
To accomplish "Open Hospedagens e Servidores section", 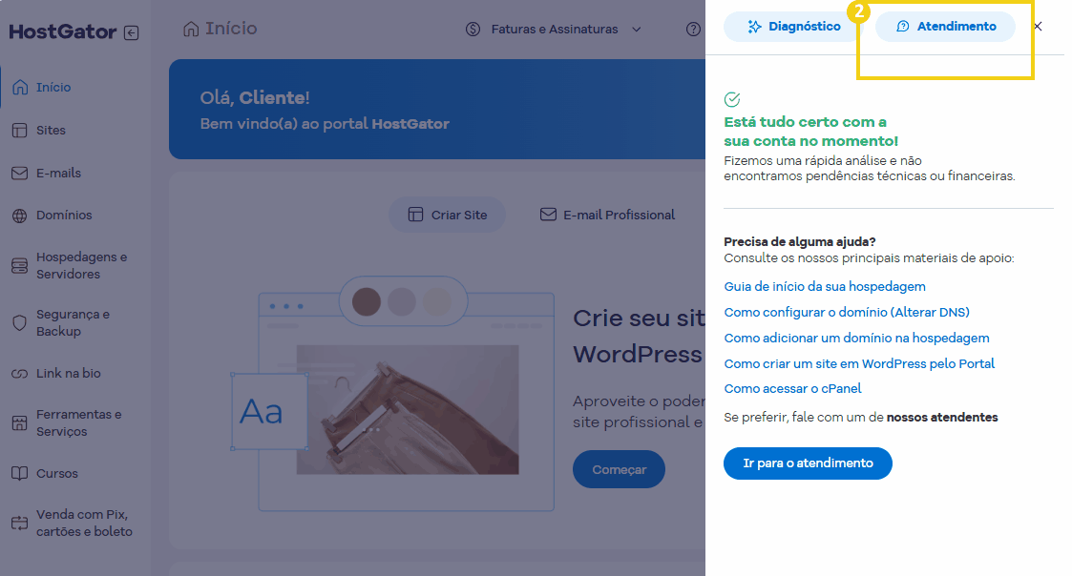I will point(81,266).
